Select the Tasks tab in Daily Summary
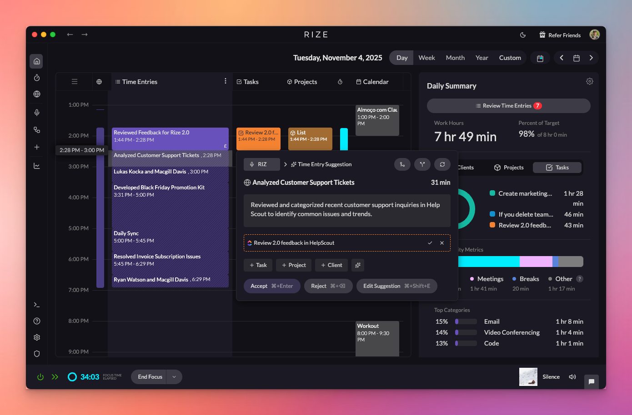This screenshot has height=415, width=632. [557, 168]
